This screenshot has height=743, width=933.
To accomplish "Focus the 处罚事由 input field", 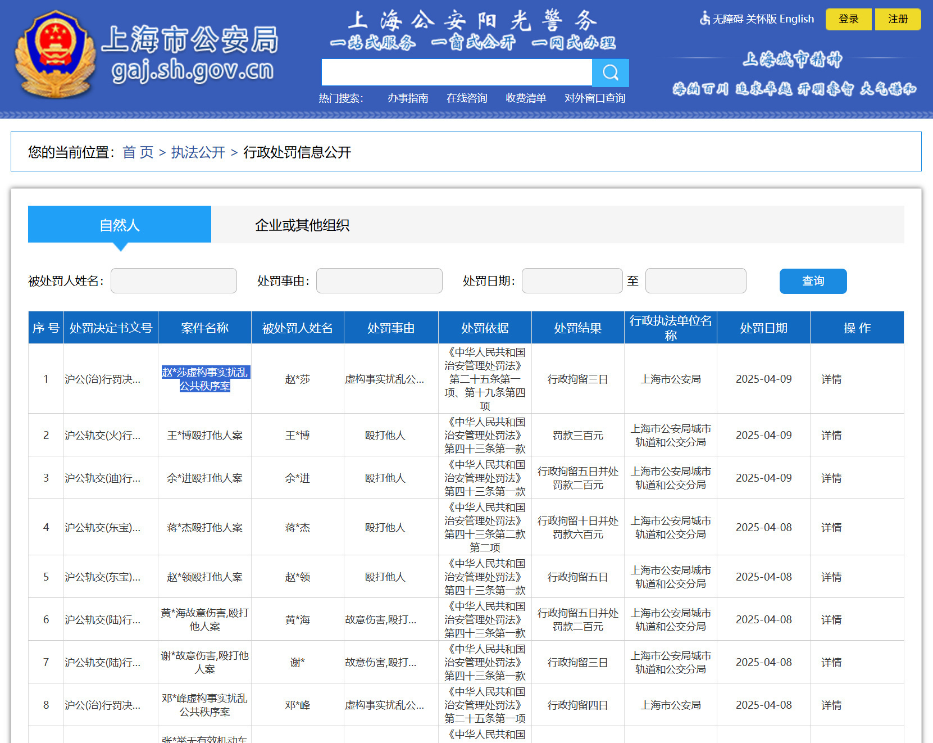I will click(379, 281).
